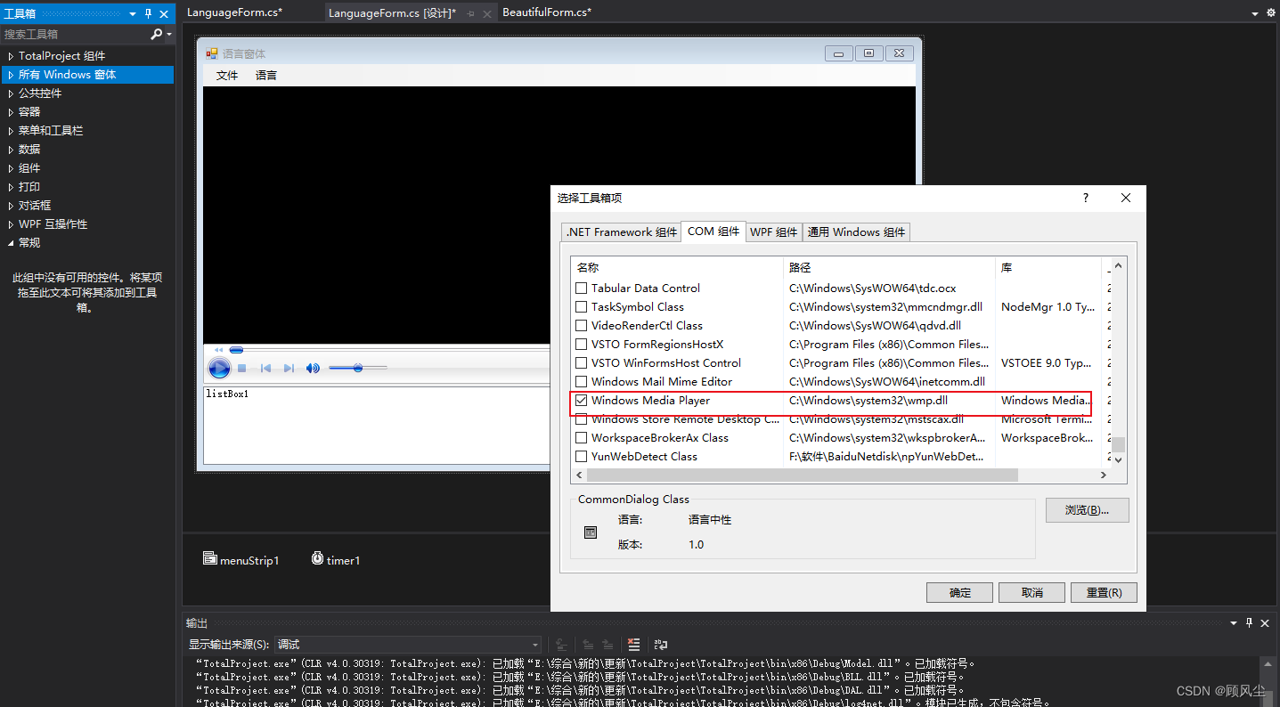
Task: Switch to the .NET Framework 组件 tab
Action: point(621,232)
